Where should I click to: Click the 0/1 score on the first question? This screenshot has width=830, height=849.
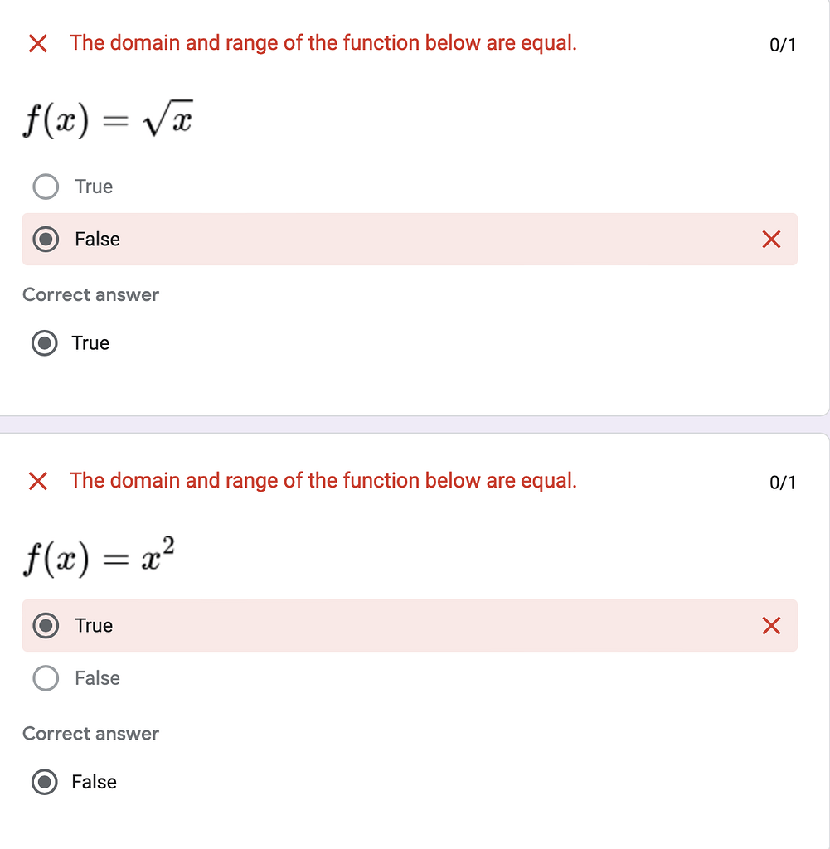782,45
